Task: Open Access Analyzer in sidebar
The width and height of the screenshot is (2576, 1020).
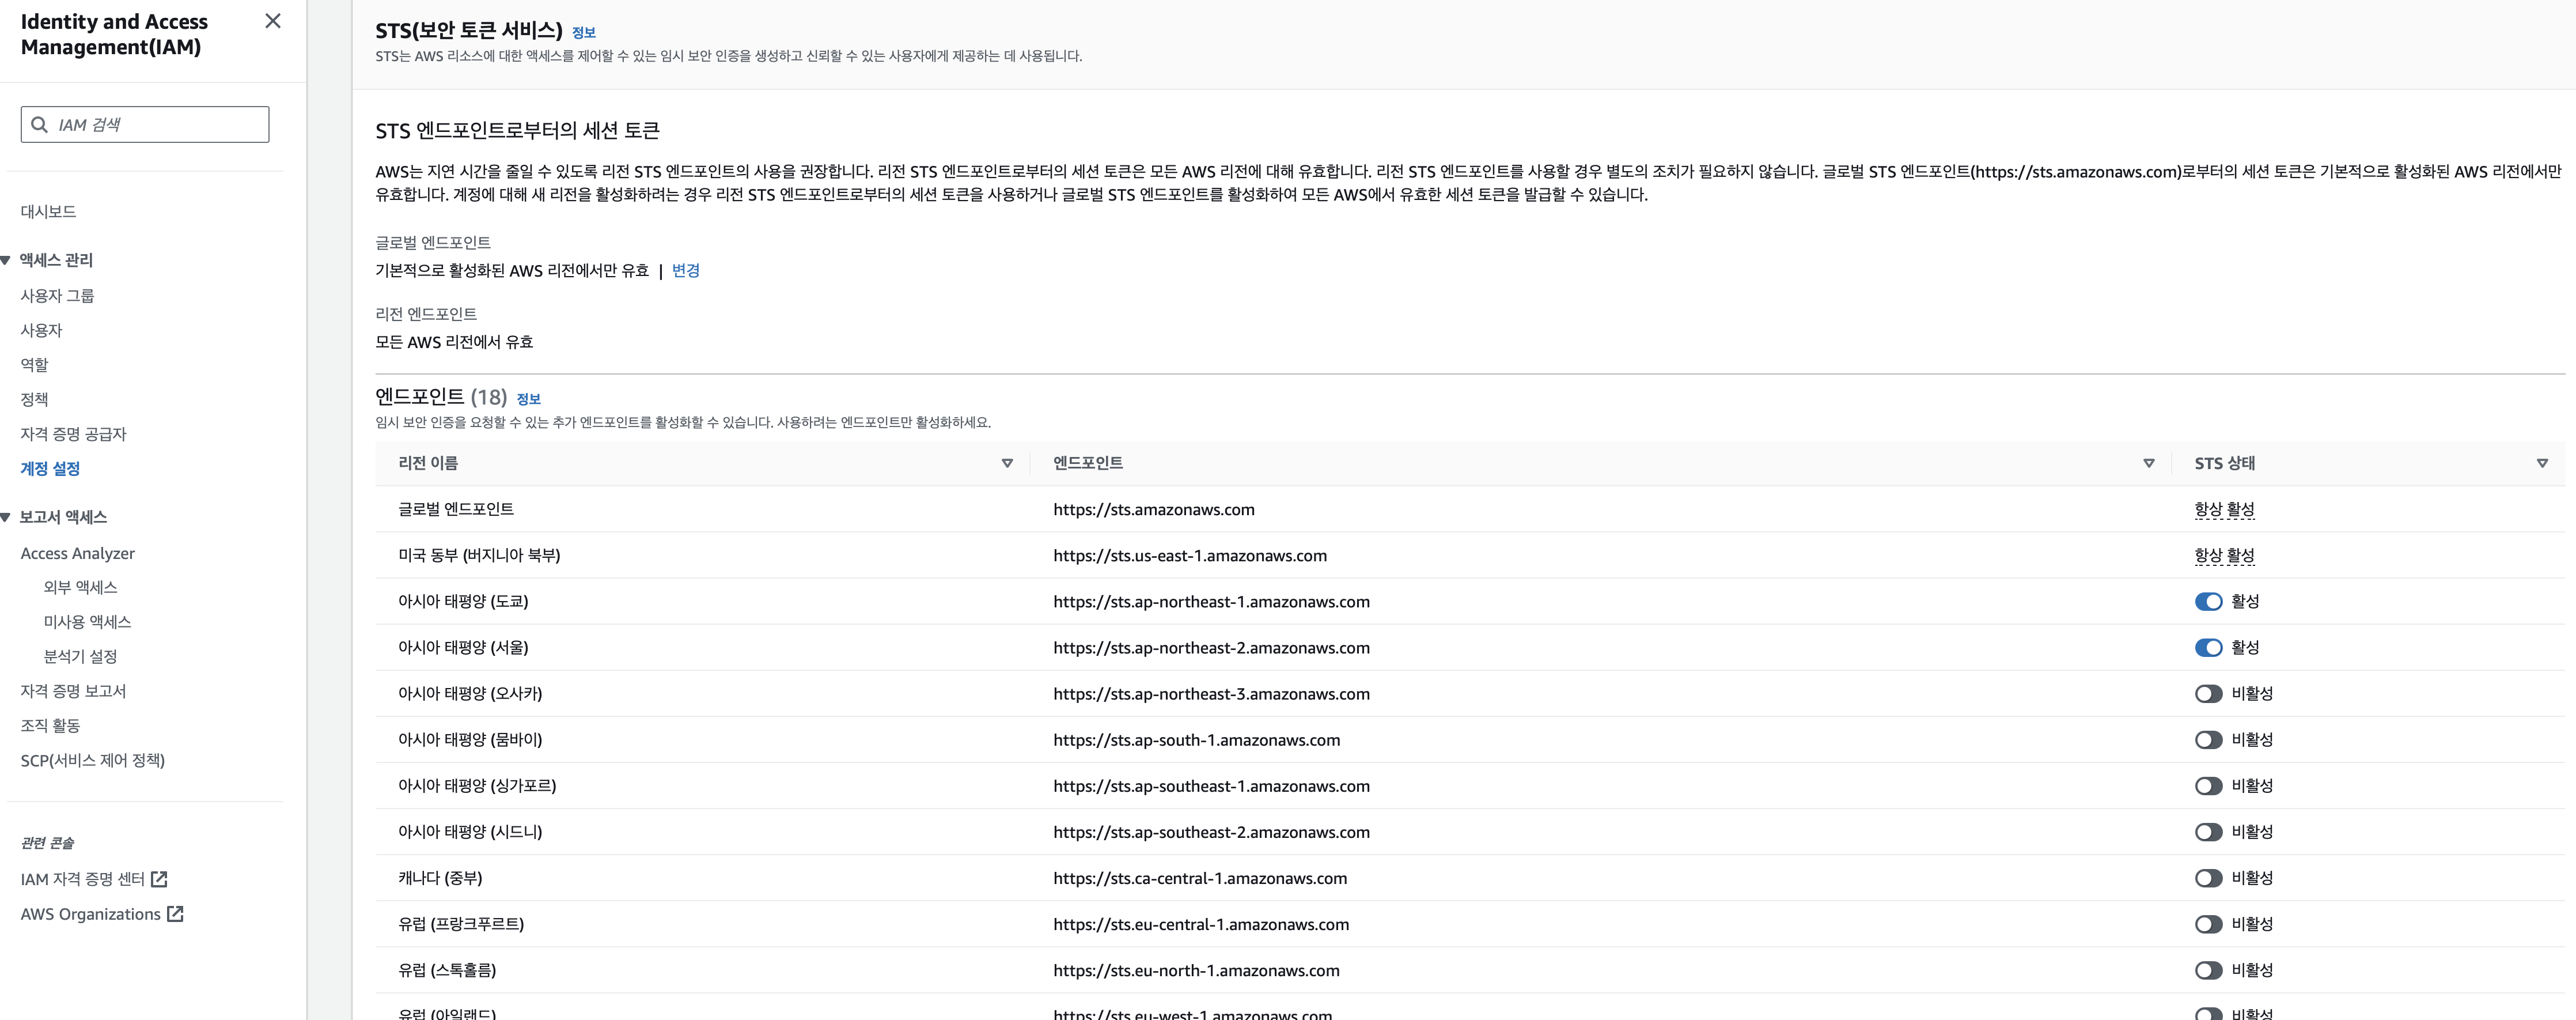Action: pos(77,553)
